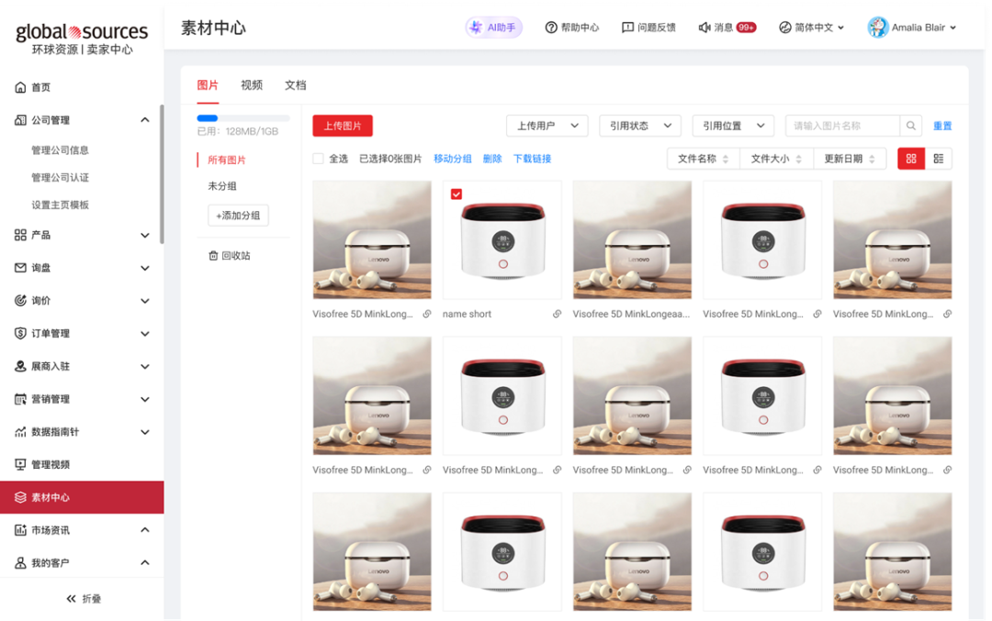The height and width of the screenshot is (621, 992).
Task: Select the 所有图片 group
Action: click(227, 160)
